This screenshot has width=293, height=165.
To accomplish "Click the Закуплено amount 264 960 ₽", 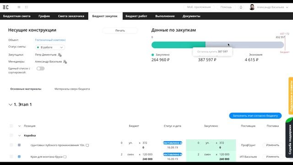I will [x=161, y=60].
